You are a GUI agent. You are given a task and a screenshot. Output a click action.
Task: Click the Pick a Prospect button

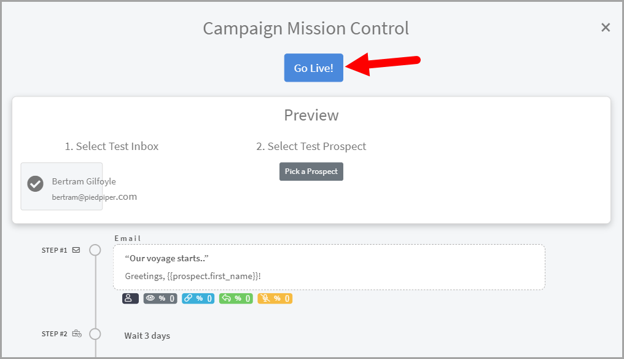pyautogui.click(x=311, y=172)
